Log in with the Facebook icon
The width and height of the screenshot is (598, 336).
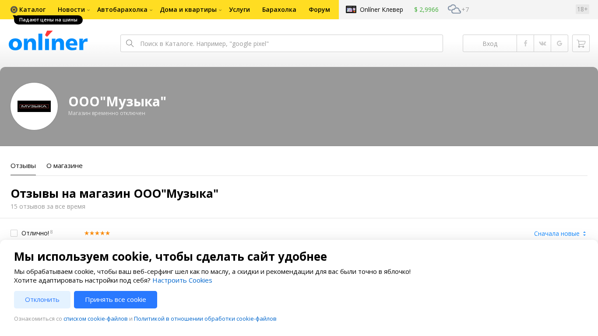(x=525, y=43)
